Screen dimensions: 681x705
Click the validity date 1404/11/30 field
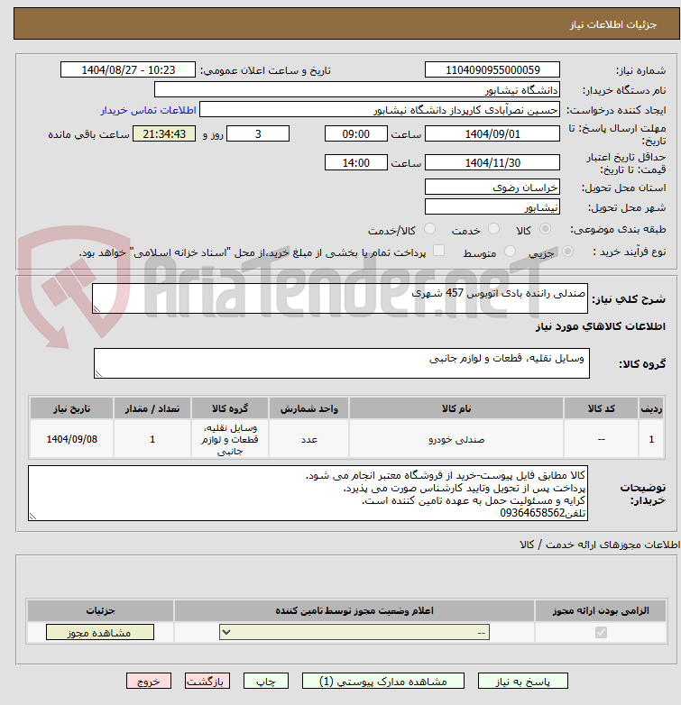(x=492, y=163)
